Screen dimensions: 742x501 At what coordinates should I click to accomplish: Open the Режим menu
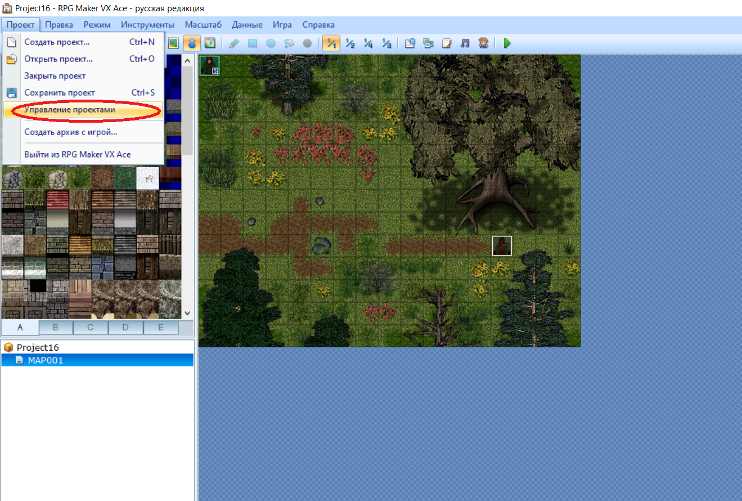click(x=97, y=25)
